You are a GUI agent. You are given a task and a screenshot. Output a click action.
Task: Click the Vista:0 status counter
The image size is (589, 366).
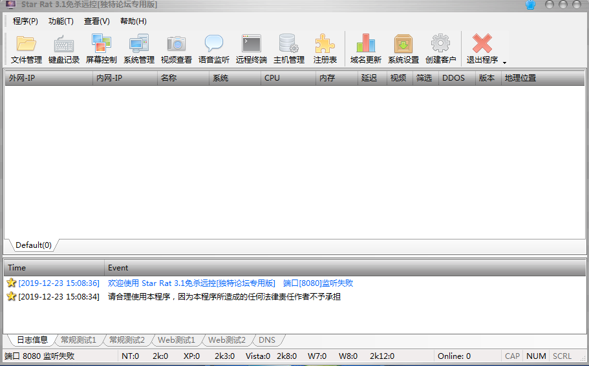258,356
